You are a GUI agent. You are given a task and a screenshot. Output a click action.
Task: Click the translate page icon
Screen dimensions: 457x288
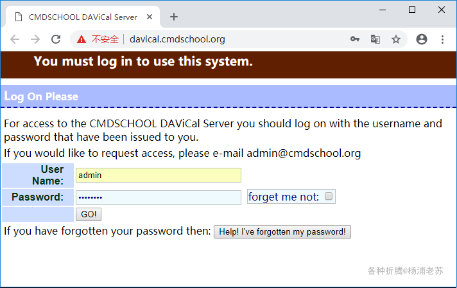pyautogui.click(x=375, y=39)
